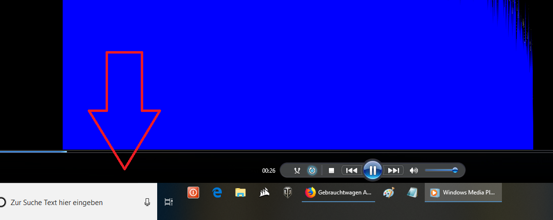
Task: Launch Microsoft Edge from taskbar
Action: (x=217, y=192)
